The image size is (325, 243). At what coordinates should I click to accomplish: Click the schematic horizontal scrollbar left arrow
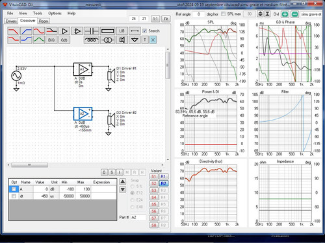8,165
